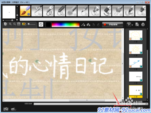Select the Paintbrush tool
Image resolution: width=151 pixels, height=113 pixels.
pyautogui.click(x=25, y=11)
